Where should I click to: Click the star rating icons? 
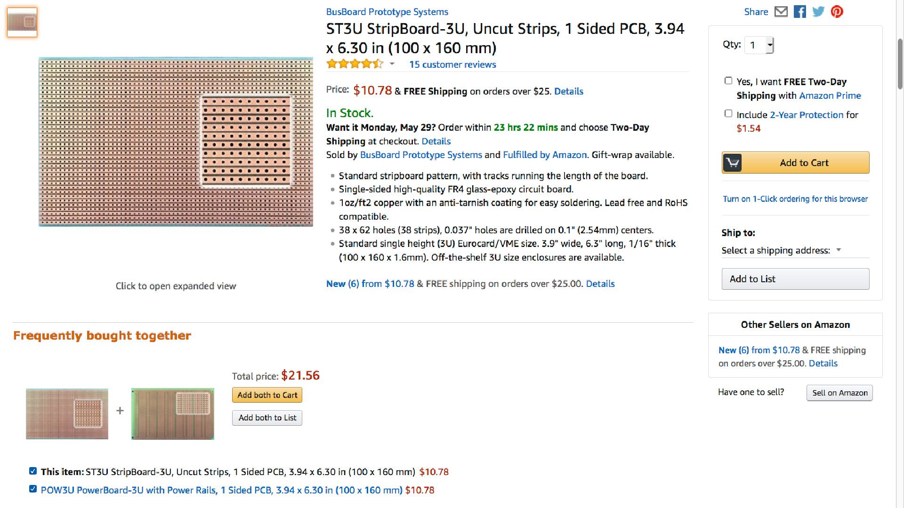[x=355, y=64]
